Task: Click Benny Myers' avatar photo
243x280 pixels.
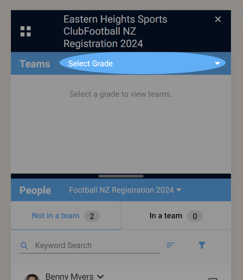Action: [x=32, y=277]
